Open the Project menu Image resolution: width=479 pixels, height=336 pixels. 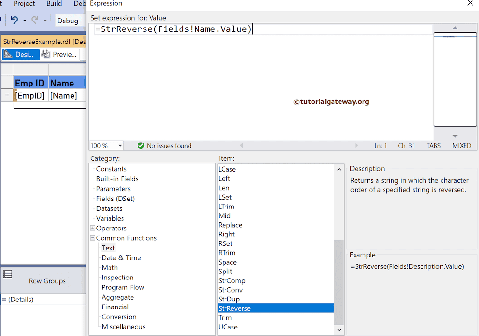pos(24,4)
